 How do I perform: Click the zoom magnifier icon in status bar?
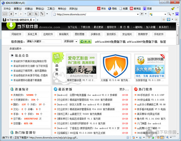click(x=167, y=137)
